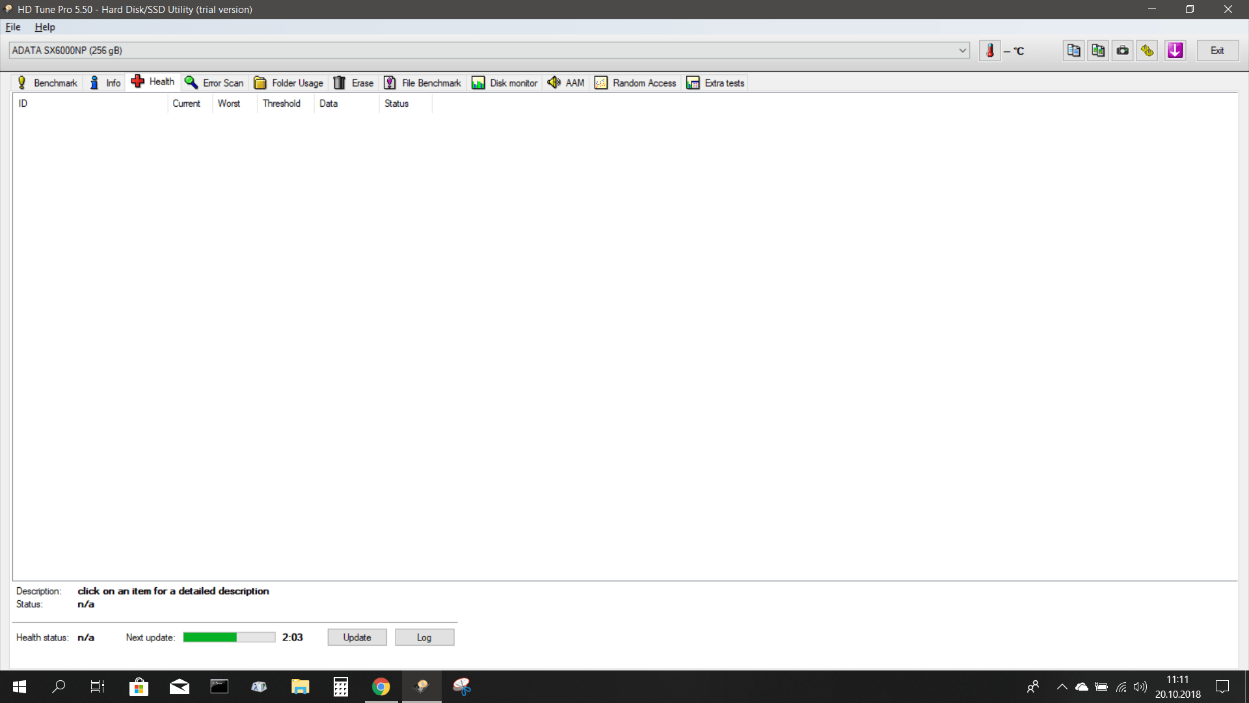Click the thermometer temperature icon

pos(989,51)
